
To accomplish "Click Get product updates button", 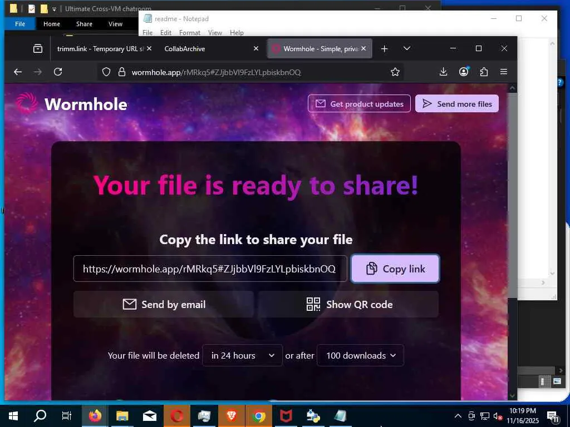I will click(359, 104).
